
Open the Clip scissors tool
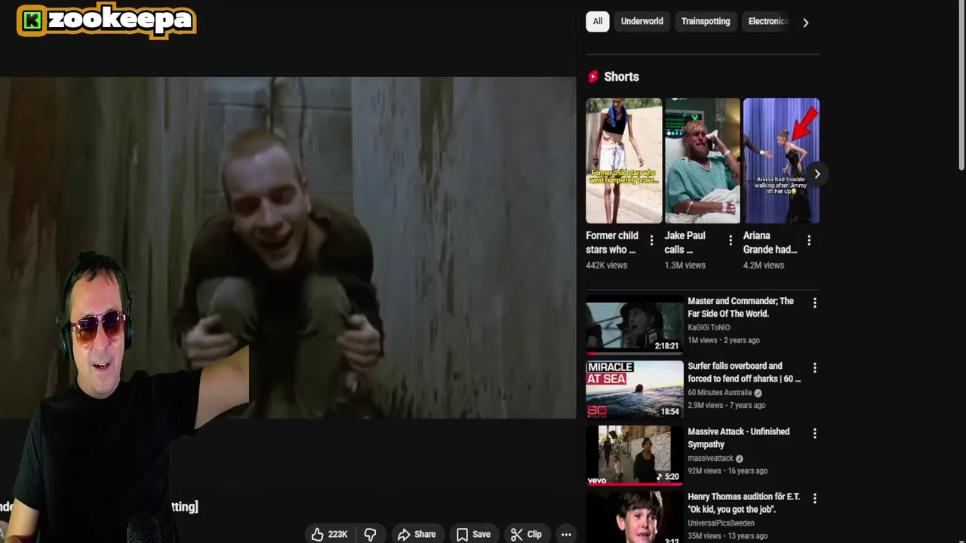click(x=526, y=534)
